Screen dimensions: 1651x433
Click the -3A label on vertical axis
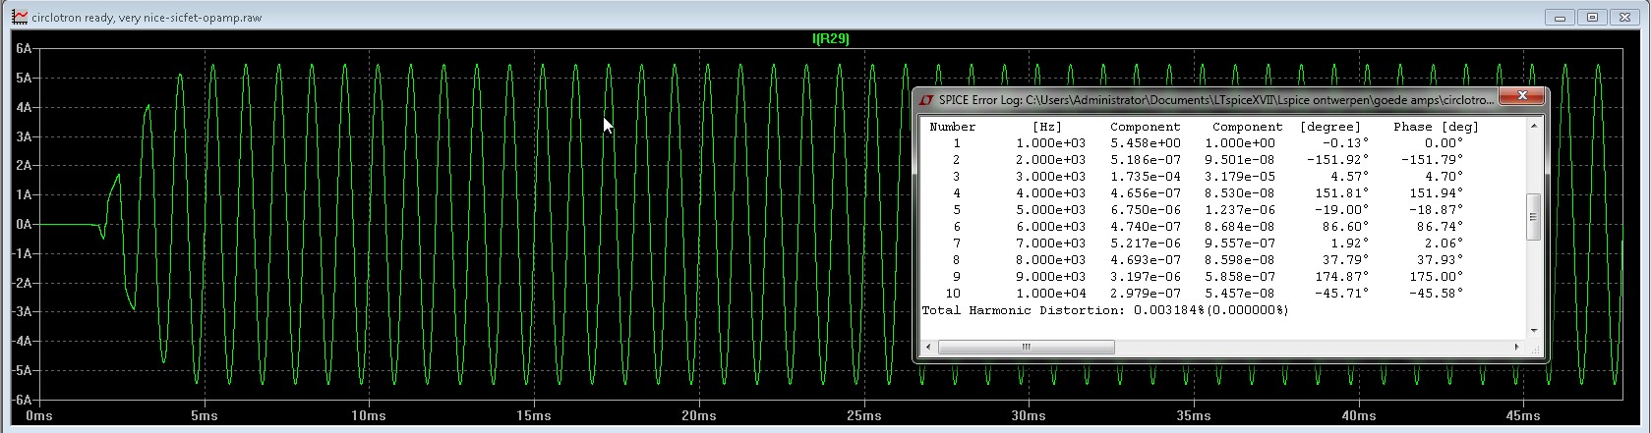click(22, 312)
